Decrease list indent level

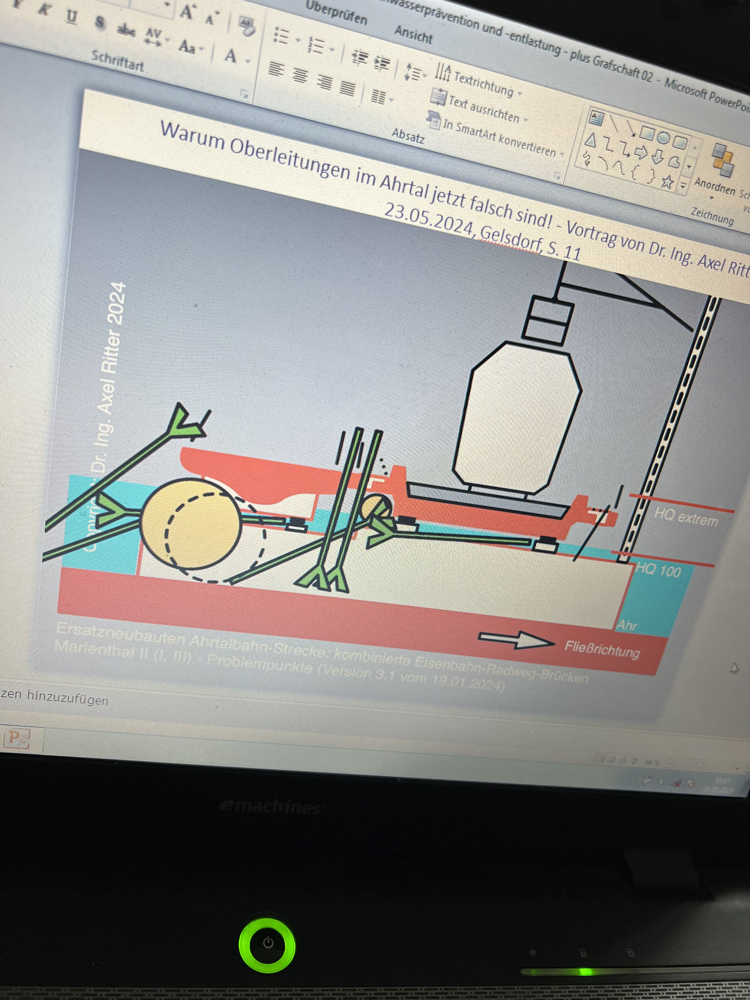click(360, 57)
